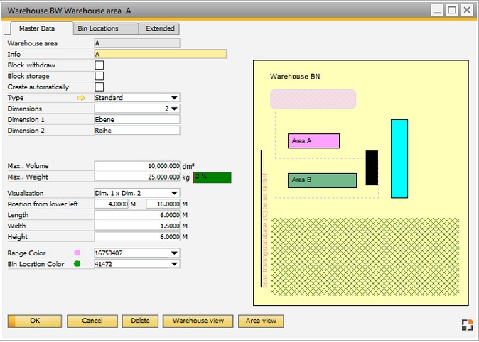479x342 pixels.
Task: Click the Height field 6.0000
Action: pyautogui.click(x=137, y=237)
